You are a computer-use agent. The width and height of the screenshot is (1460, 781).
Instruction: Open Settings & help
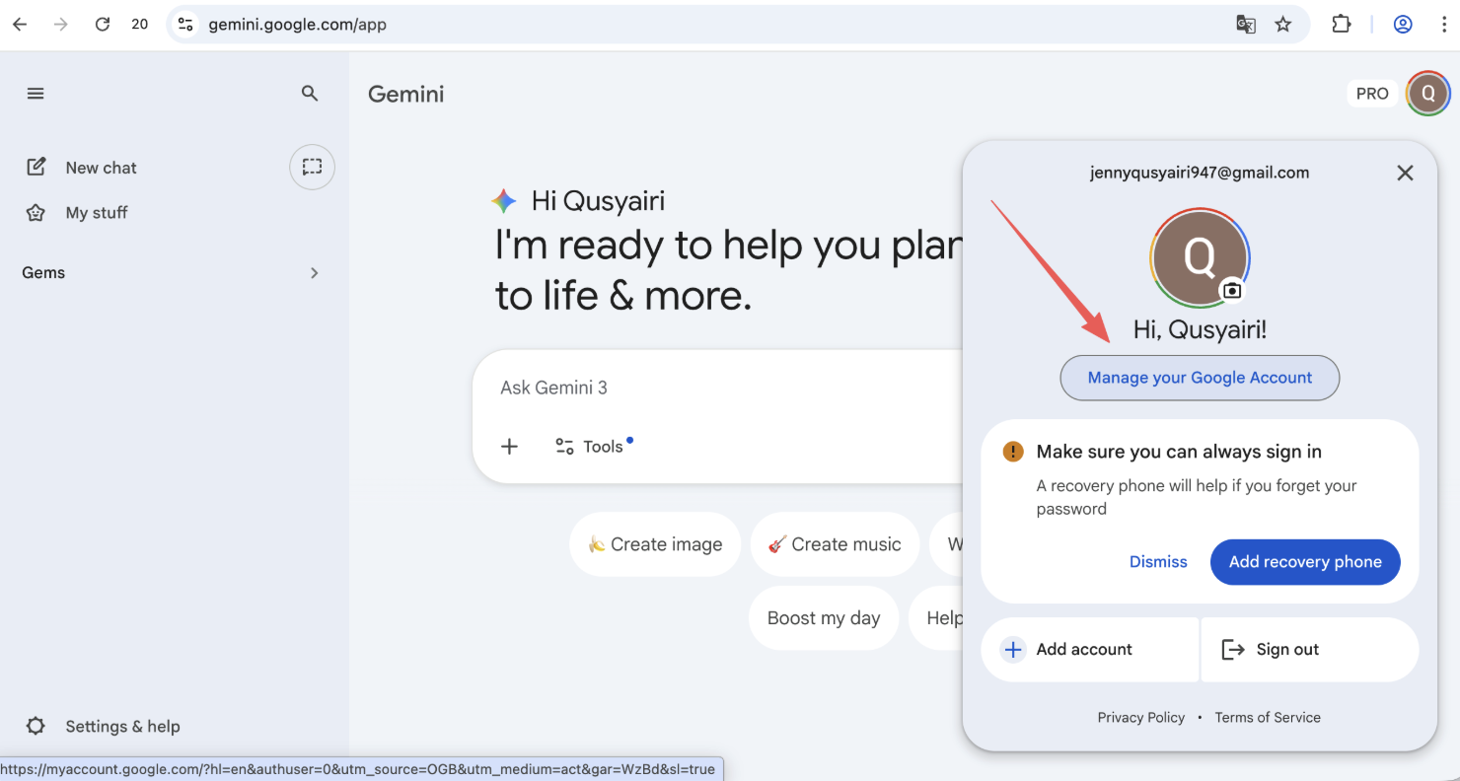tap(104, 727)
